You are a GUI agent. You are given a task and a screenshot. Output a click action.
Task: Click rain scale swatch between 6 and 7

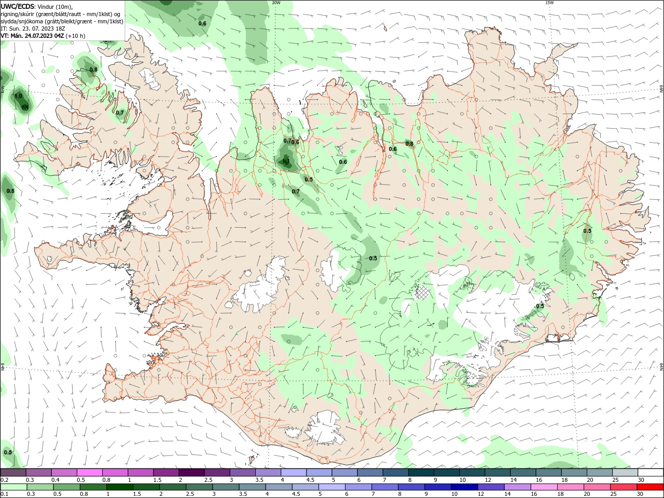(x=358, y=487)
